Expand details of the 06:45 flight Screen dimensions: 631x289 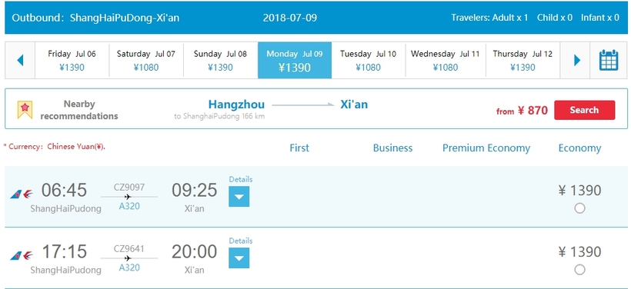pos(239,197)
